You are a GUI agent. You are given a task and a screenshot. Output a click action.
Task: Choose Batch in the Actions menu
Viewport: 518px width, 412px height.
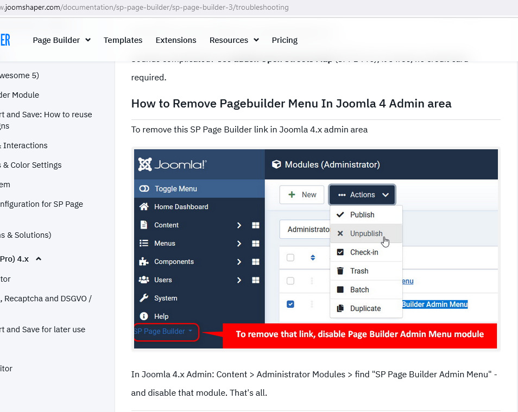pyautogui.click(x=359, y=290)
